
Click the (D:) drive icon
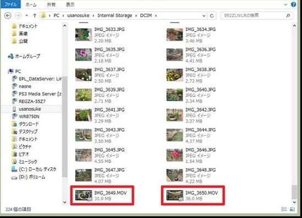(14, 177)
